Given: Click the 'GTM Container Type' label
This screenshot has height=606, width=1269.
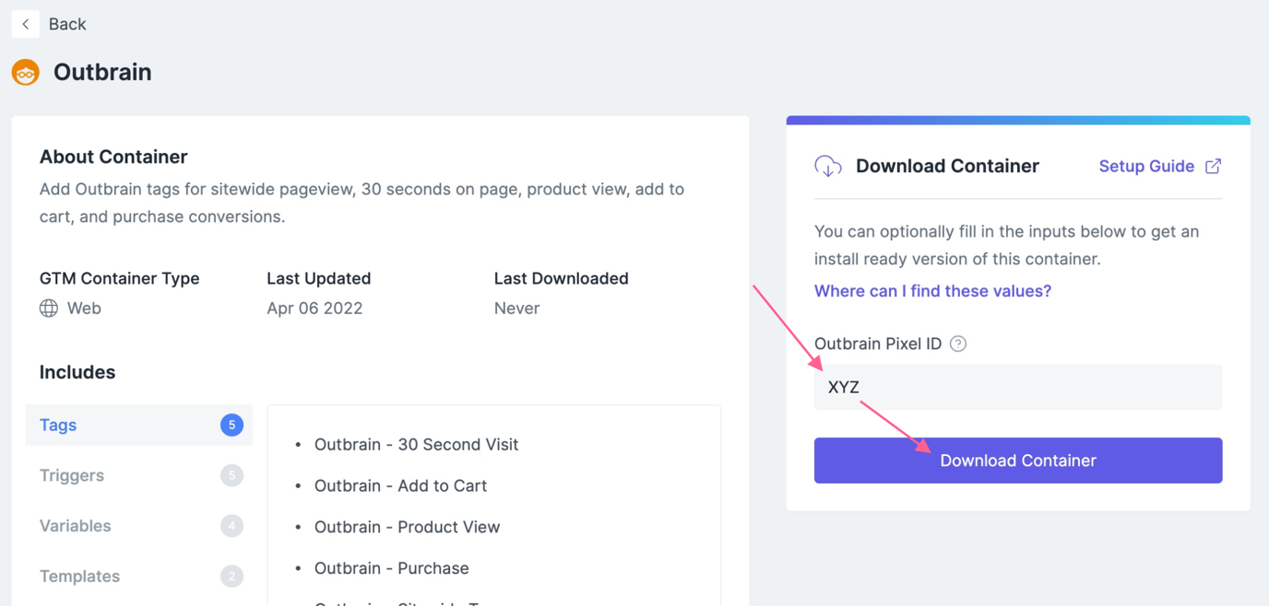Looking at the screenshot, I should pos(119,278).
